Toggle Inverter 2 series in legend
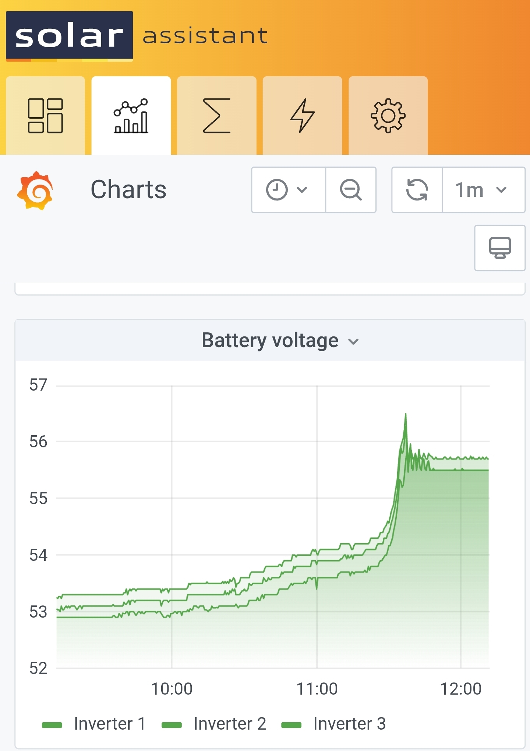This screenshot has height=751, width=530. (230, 724)
